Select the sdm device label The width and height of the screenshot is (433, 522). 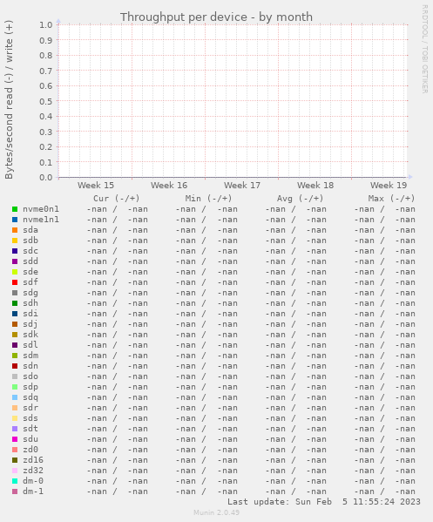30,356
